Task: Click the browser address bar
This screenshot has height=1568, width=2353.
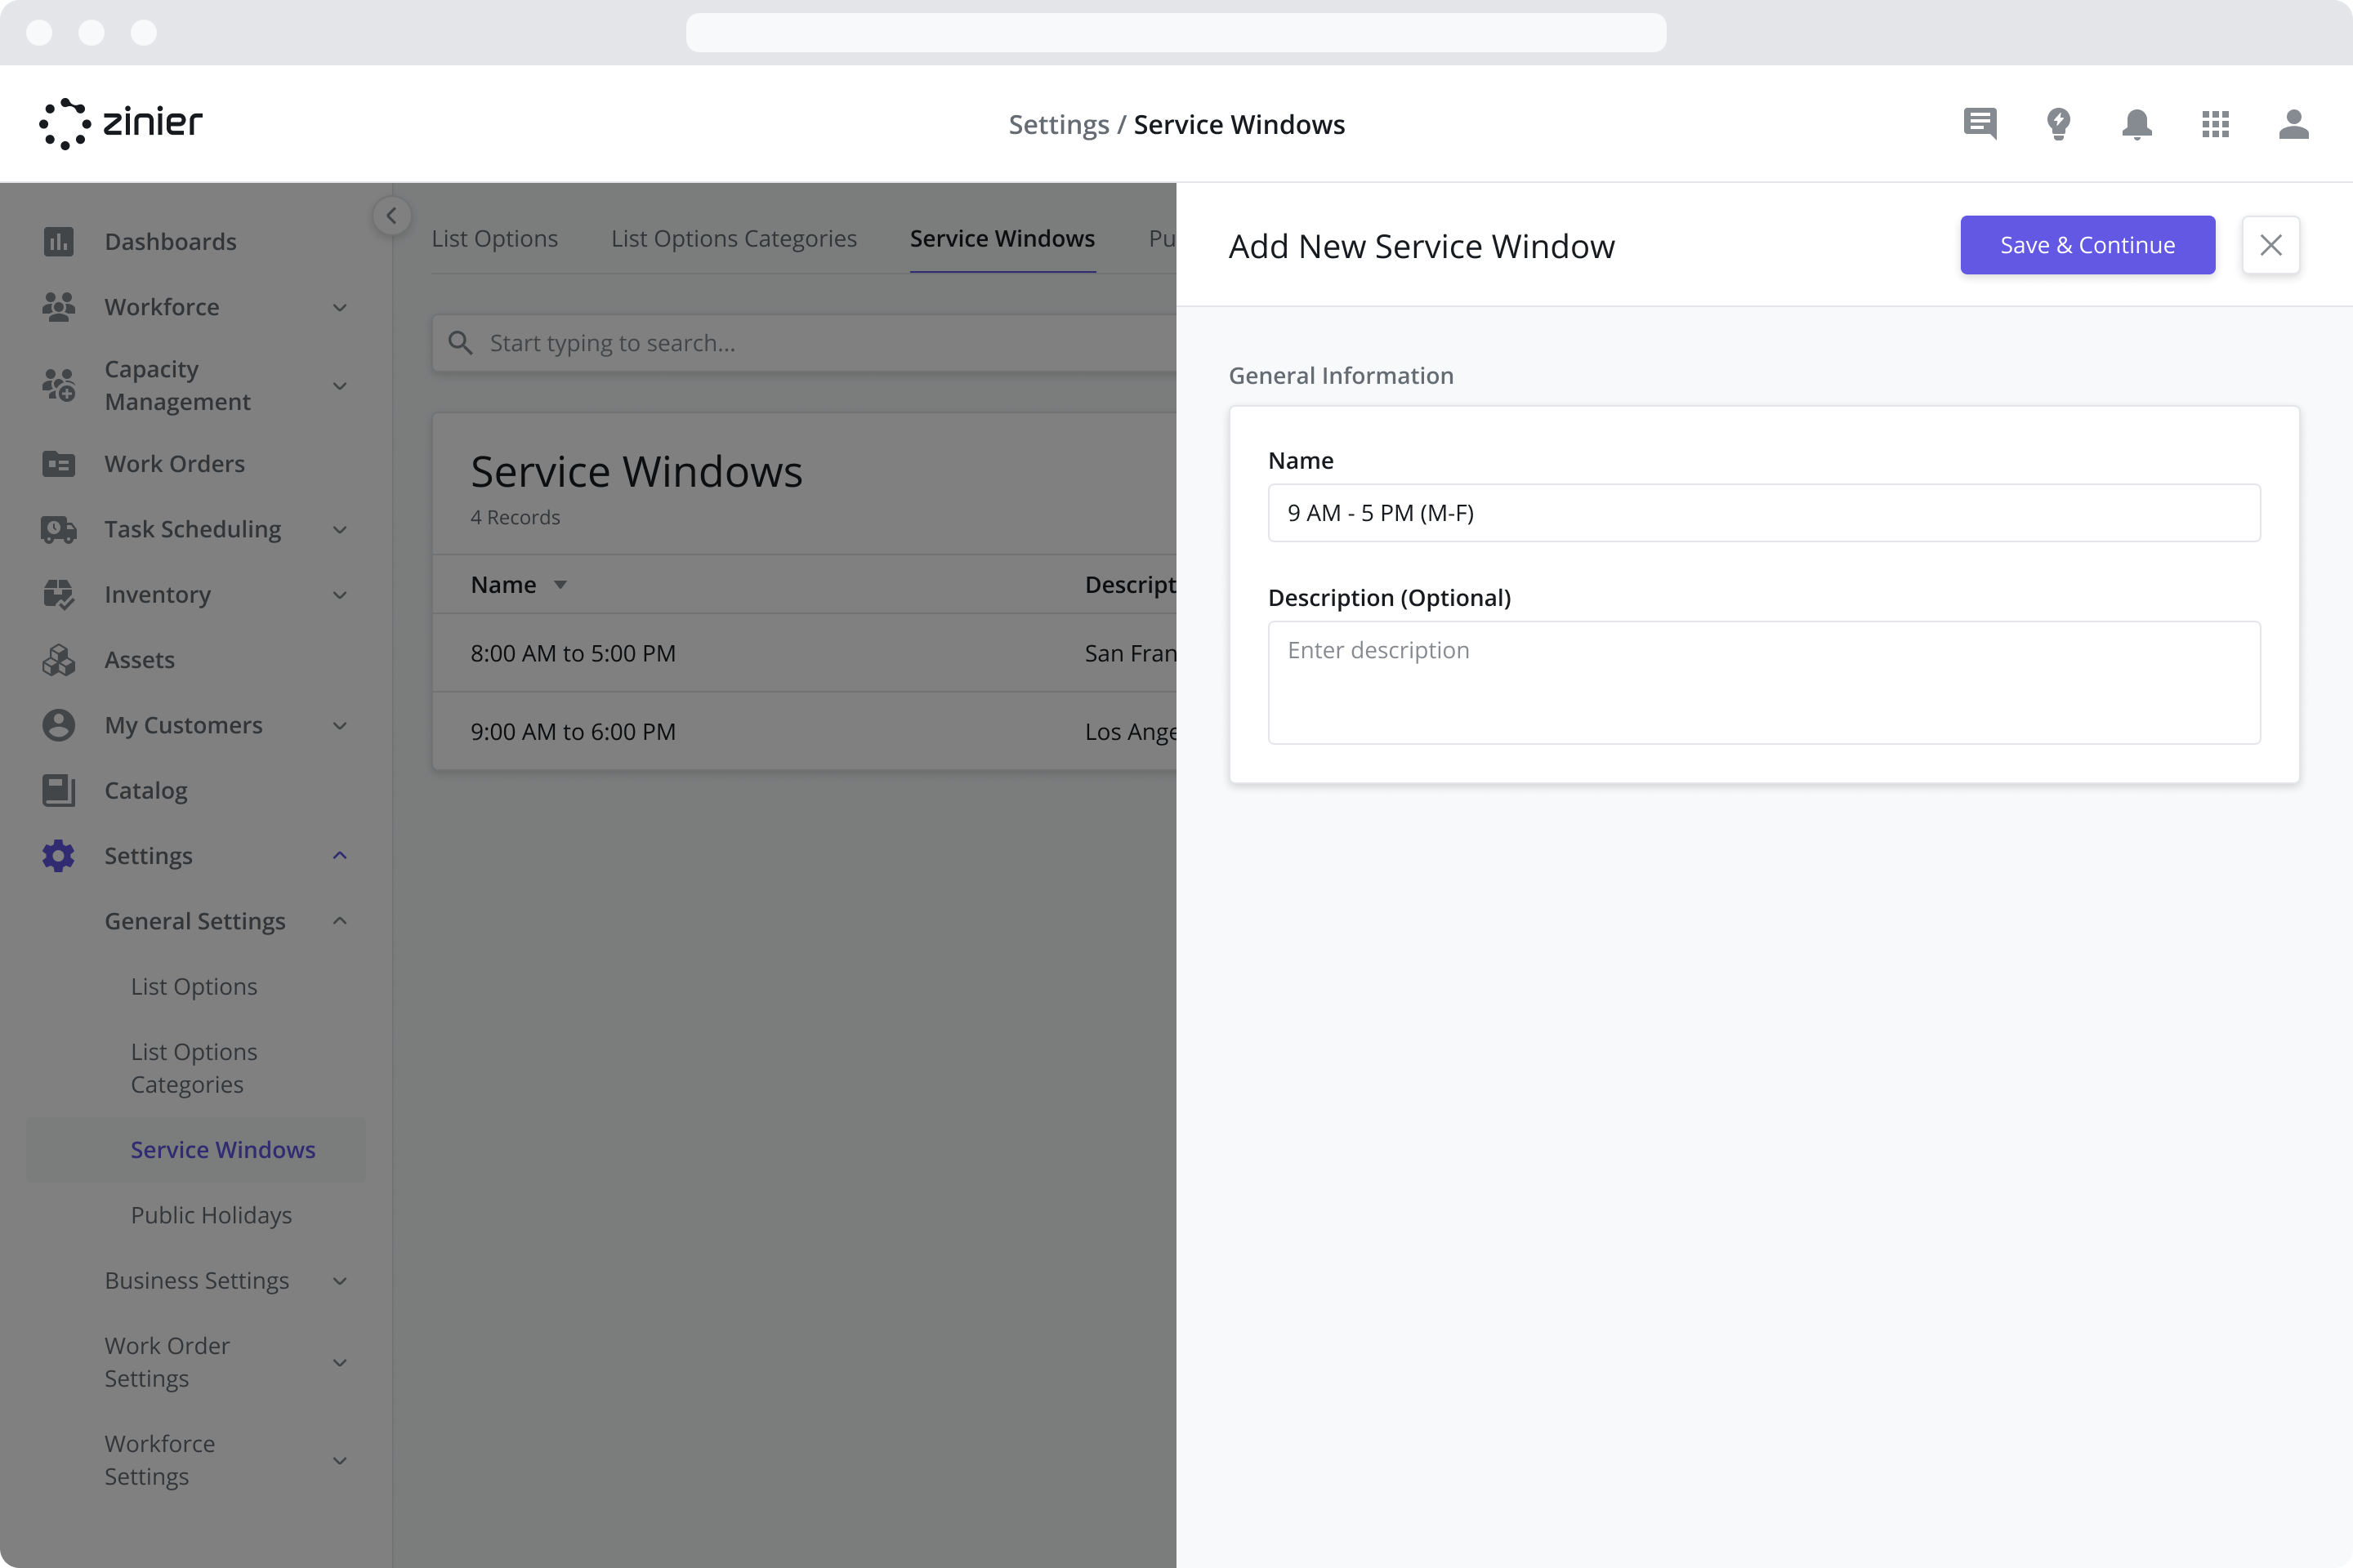Action: pos(1176,32)
